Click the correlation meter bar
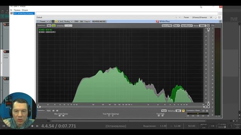 [x=198, y=114]
